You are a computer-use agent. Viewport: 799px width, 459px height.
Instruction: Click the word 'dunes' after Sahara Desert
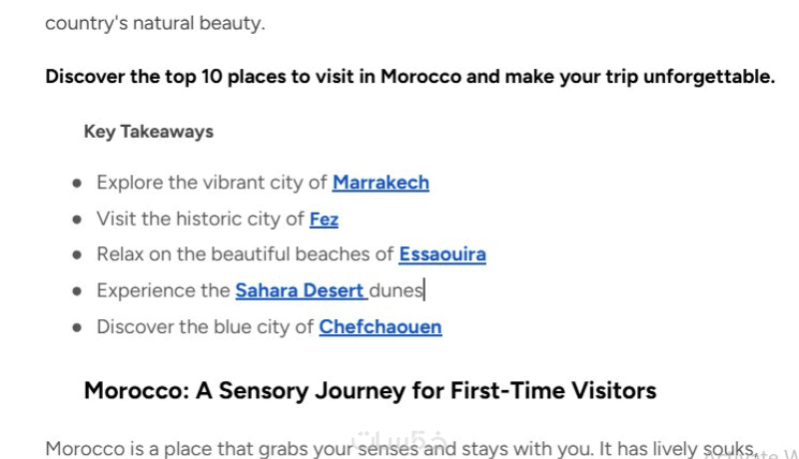coord(396,290)
